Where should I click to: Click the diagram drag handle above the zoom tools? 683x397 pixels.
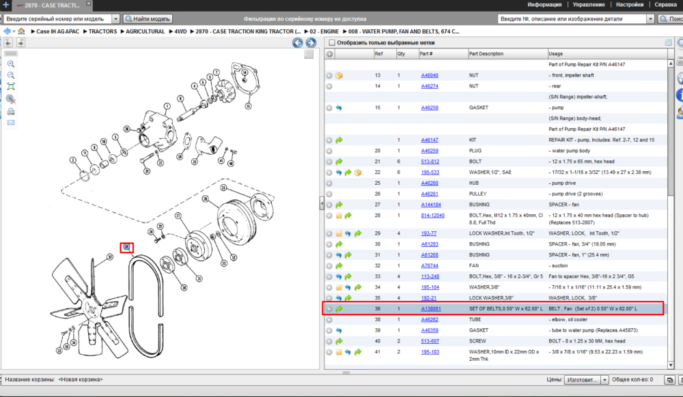pos(11,53)
